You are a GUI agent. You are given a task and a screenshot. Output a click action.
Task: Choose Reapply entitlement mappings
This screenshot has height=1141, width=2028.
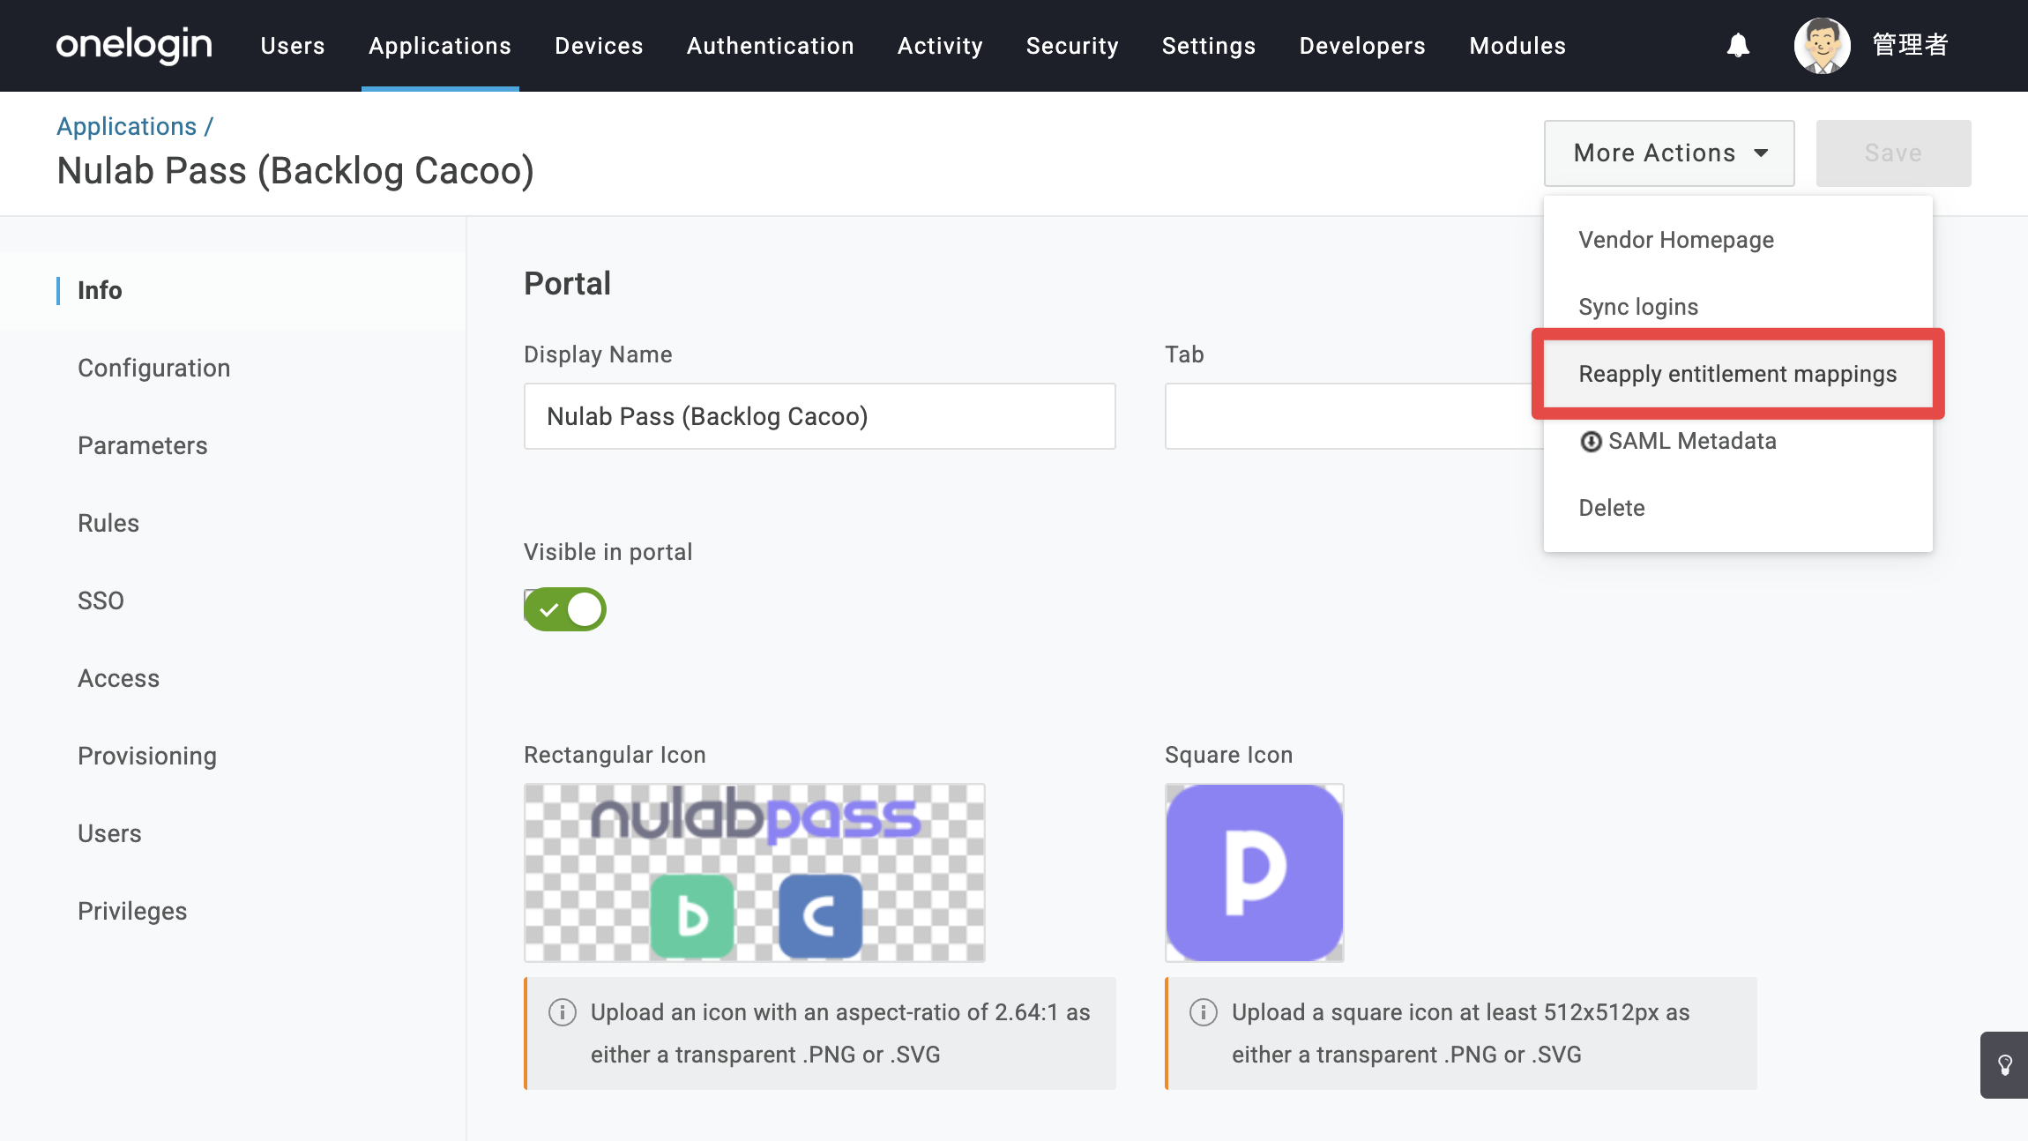pyautogui.click(x=1738, y=374)
